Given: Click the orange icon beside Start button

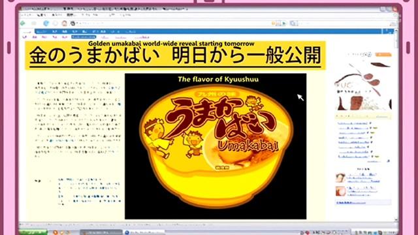Looking at the screenshot, I should pos(56,232).
